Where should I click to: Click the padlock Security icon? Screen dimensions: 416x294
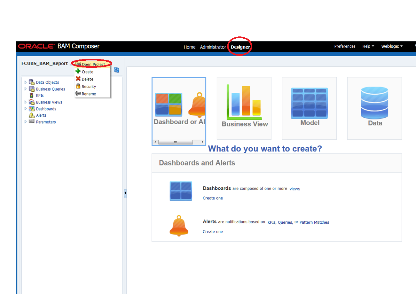78,86
